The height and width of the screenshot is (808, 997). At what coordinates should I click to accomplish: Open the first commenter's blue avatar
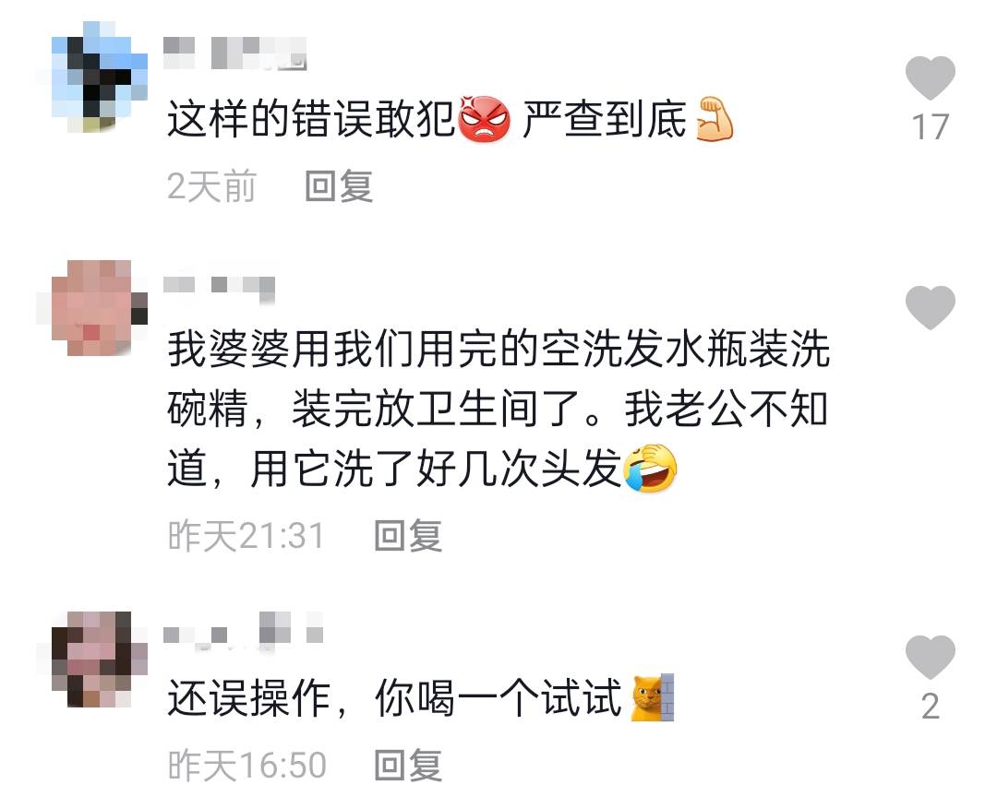(99, 77)
